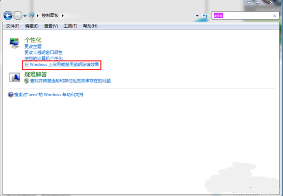Open the 帮助(H) menu
The image size is (283, 196).
point(90,25)
